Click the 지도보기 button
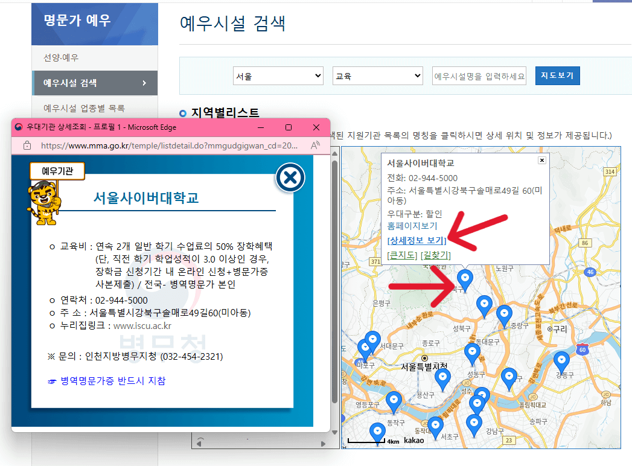Screen dimensions: 632x466 pyautogui.click(x=557, y=76)
